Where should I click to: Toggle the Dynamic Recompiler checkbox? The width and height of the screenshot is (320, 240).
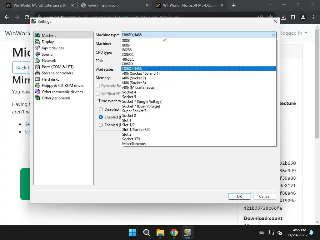coord(98,86)
